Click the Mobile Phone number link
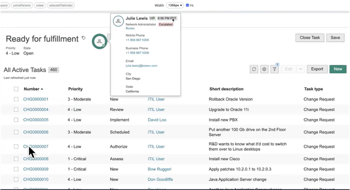The height and width of the screenshot is (190, 350). coord(137,40)
